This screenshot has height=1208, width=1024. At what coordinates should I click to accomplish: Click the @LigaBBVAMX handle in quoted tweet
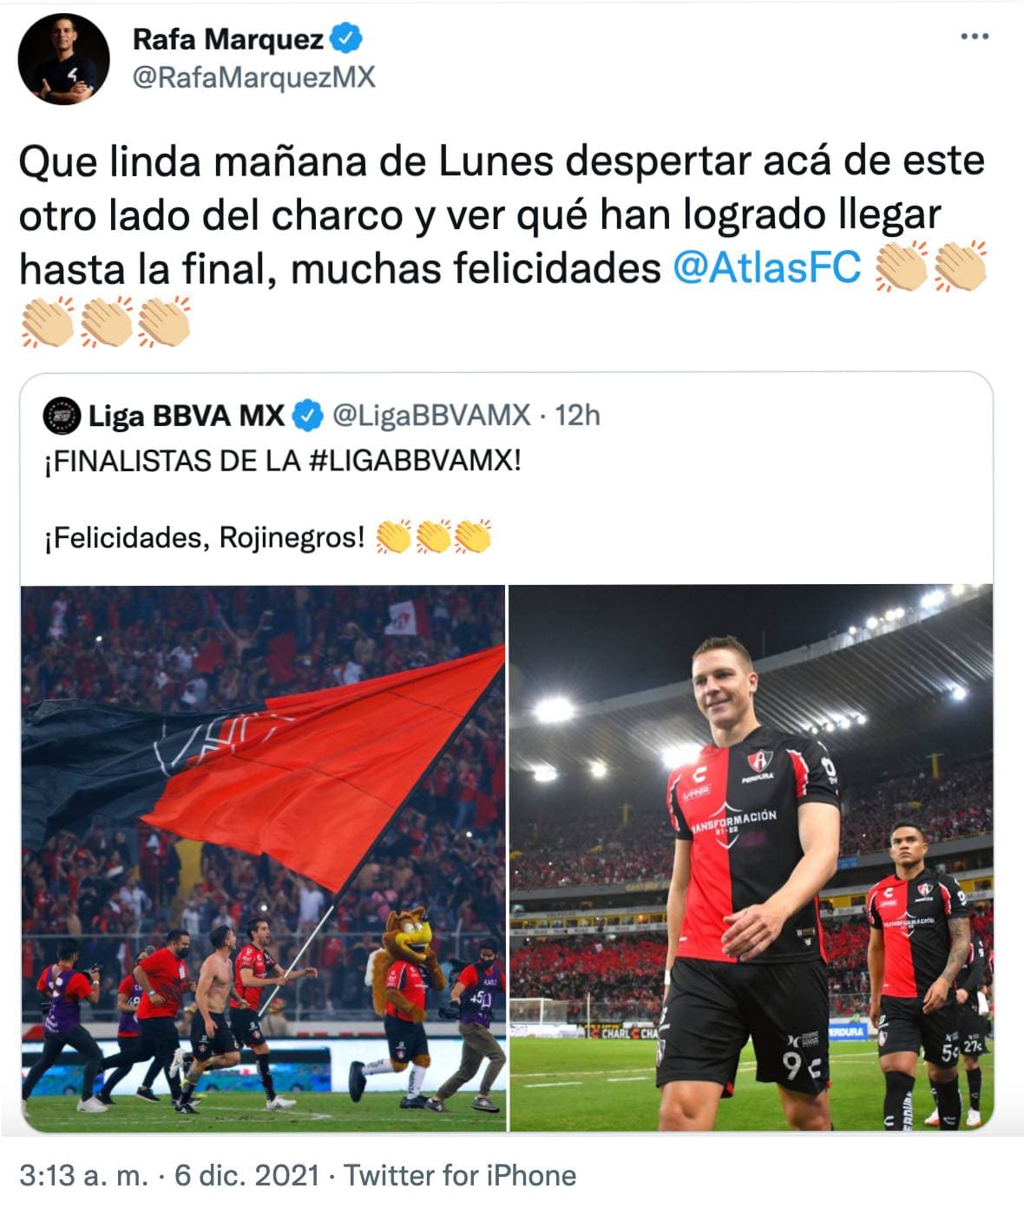click(431, 416)
